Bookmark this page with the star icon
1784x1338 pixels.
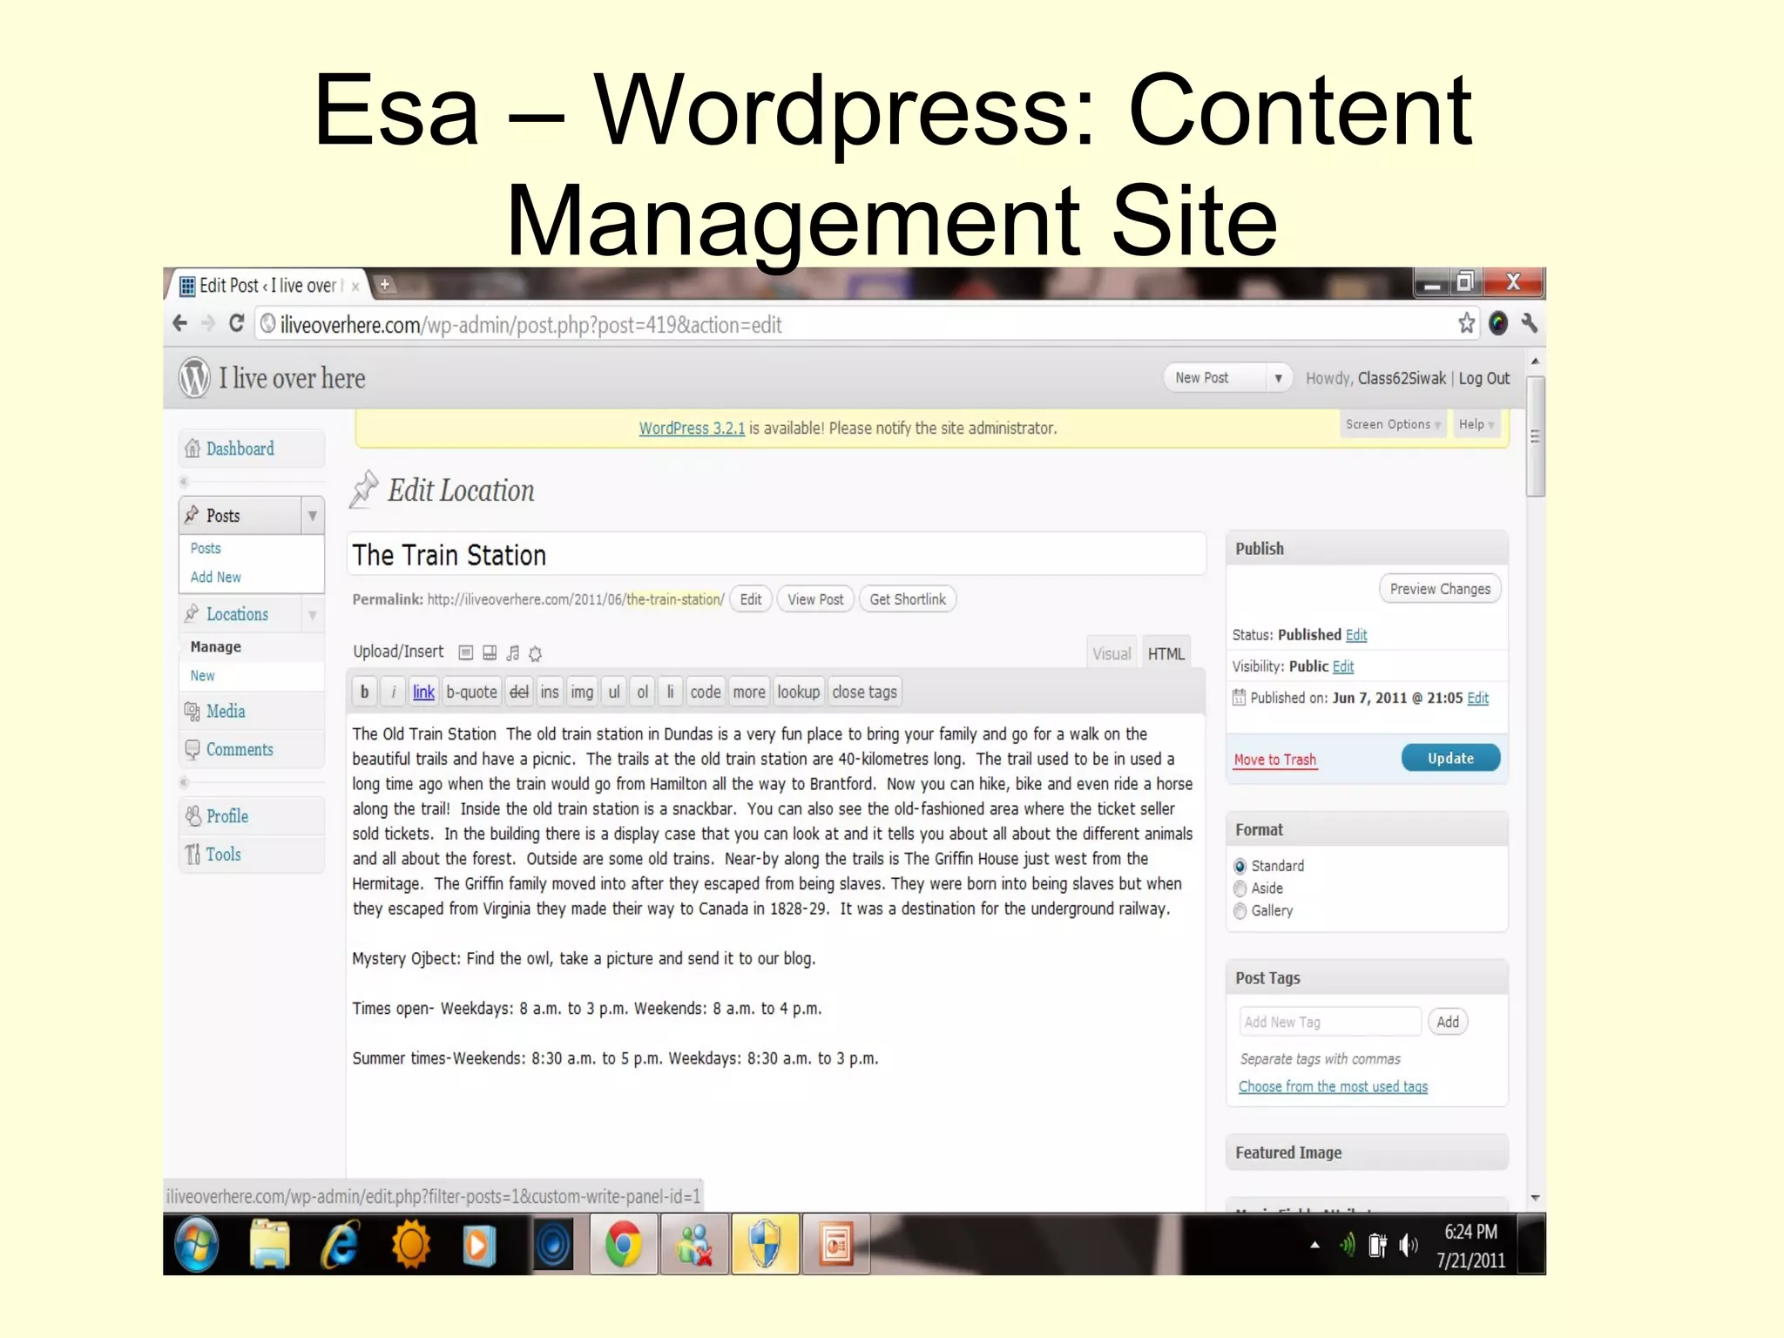point(1467,323)
